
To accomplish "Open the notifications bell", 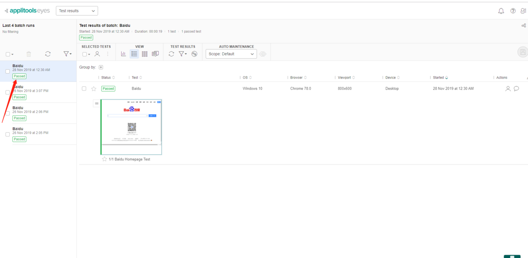I will coord(501,11).
